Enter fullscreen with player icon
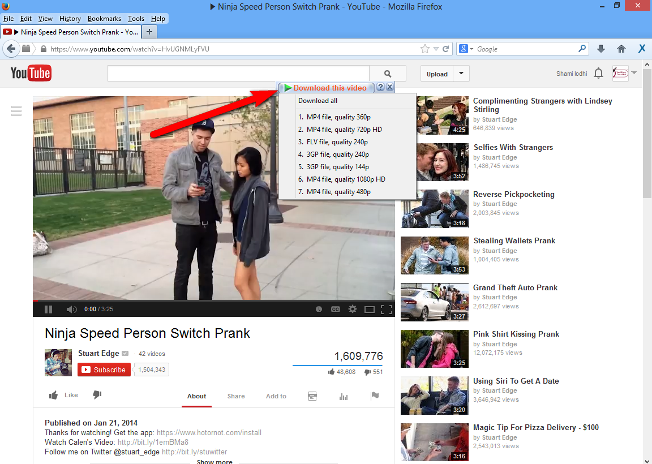Image resolution: width=652 pixels, height=464 pixels. coord(387,310)
